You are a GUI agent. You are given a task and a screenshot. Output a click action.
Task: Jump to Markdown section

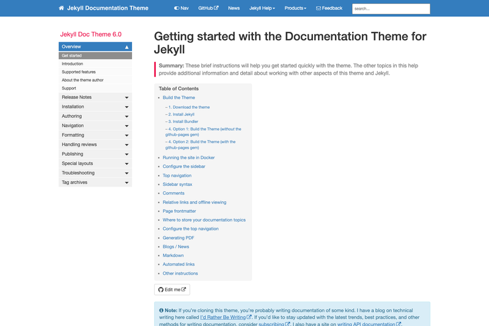pos(173,256)
